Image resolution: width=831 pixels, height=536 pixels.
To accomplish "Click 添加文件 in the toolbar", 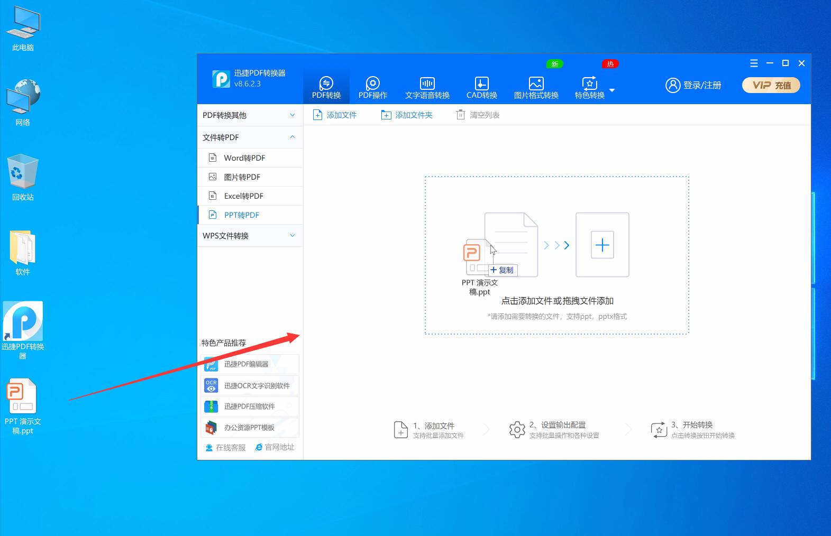I will point(335,115).
